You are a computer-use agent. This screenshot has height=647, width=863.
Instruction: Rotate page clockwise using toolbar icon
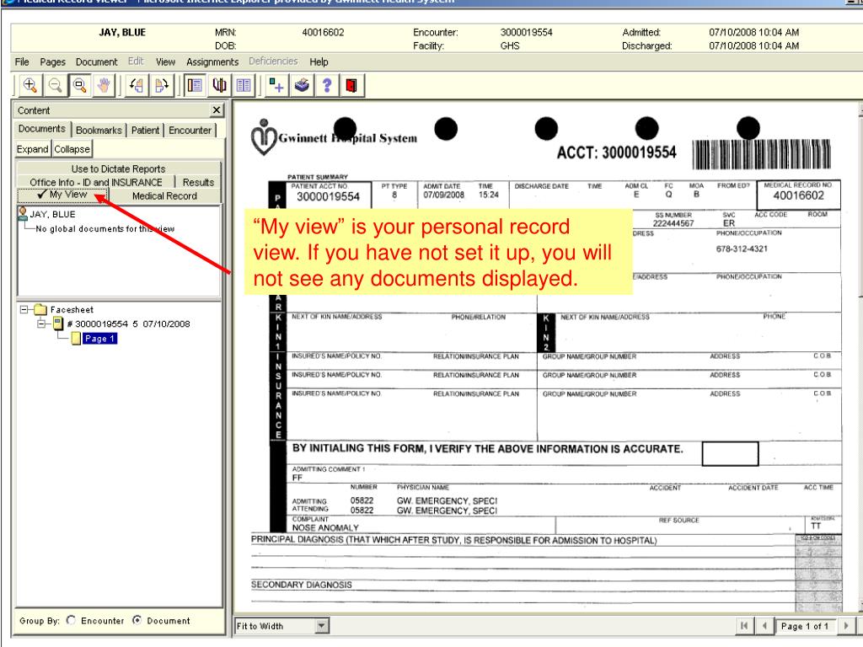[x=161, y=85]
